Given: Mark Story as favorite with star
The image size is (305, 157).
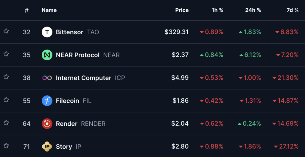Looking at the screenshot, I should tap(6, 146).
